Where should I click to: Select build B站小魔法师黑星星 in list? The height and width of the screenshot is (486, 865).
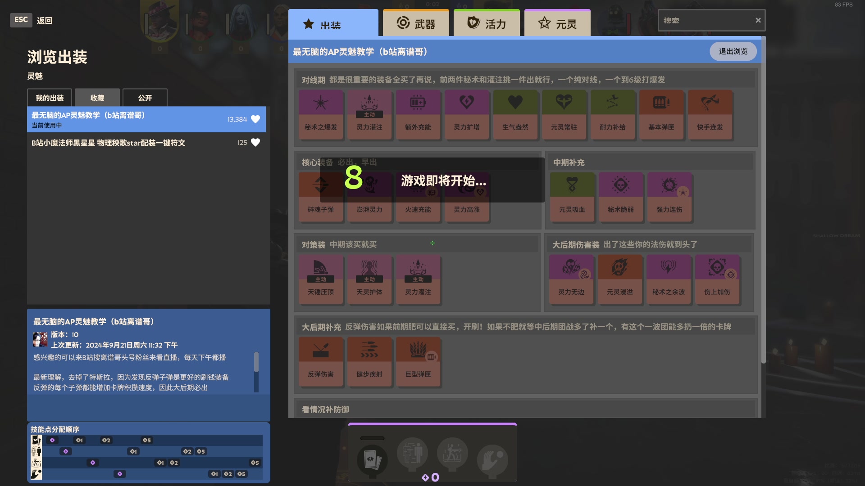(x=146, y=143)
